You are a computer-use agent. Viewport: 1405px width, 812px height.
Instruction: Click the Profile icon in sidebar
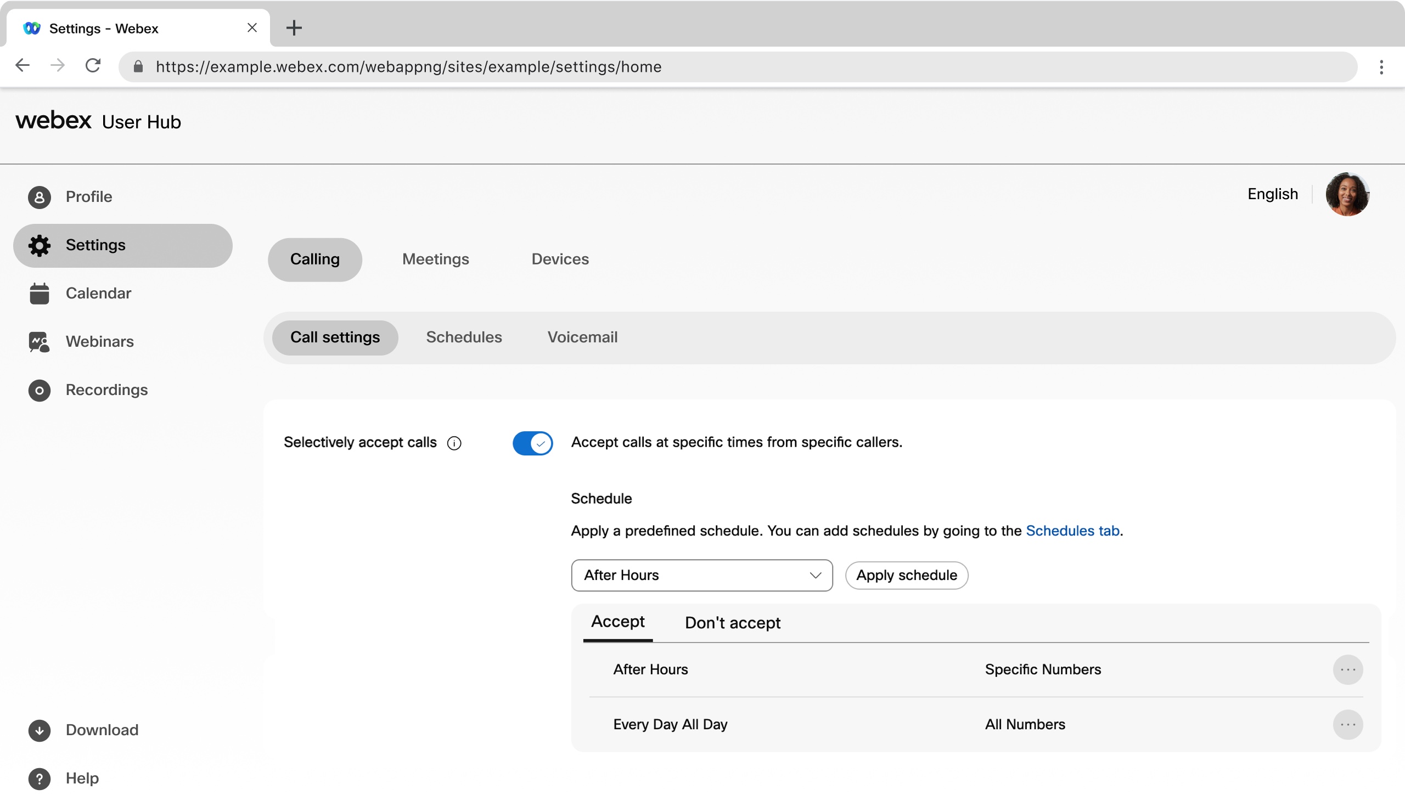click(x=38, y=197)
